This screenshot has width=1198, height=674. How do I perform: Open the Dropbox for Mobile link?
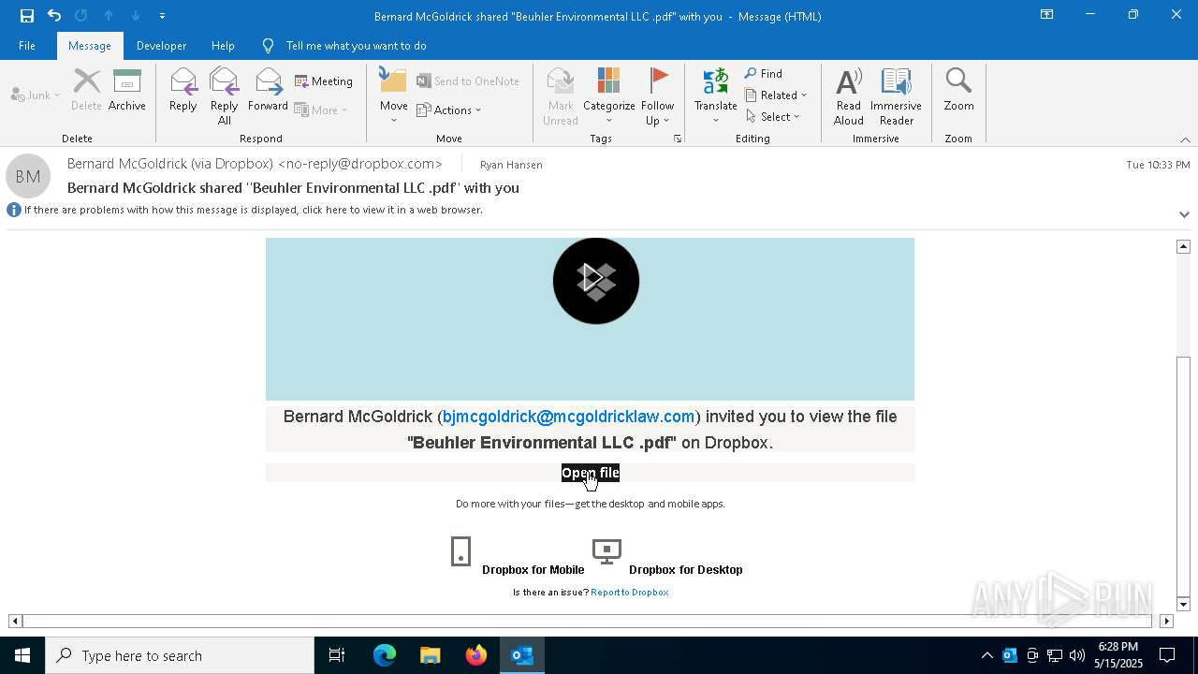tap(533, 569)
